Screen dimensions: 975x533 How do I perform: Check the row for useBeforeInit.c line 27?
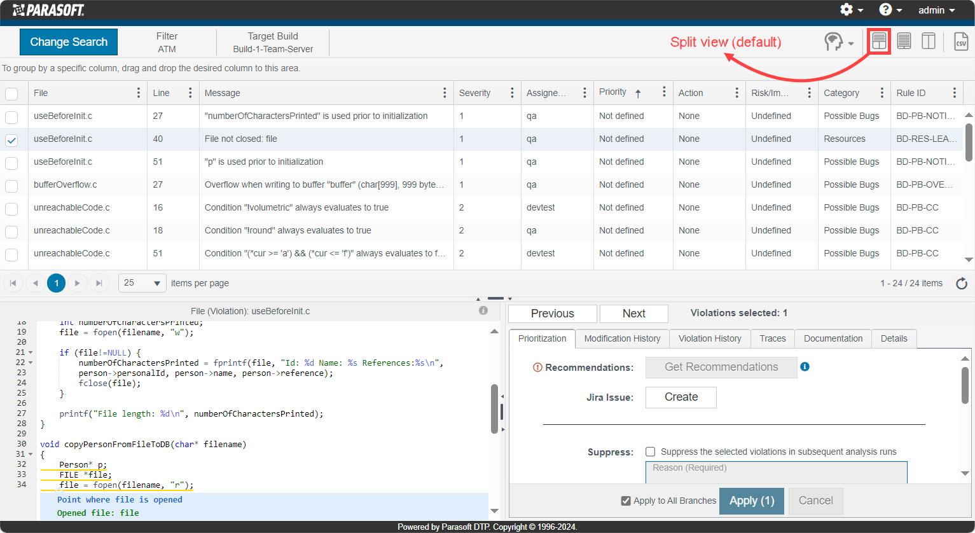(11, 117)
